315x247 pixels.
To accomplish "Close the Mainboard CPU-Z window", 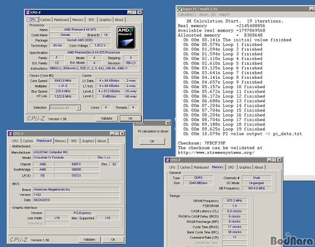I will 122,134.
